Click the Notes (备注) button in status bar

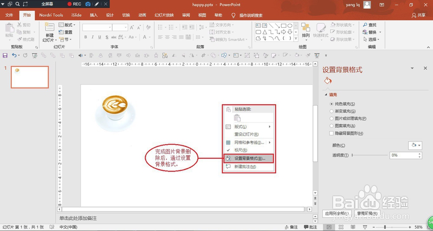coord(291,227)
